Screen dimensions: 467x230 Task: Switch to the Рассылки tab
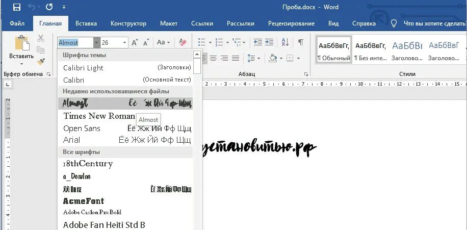click(240, 23)
